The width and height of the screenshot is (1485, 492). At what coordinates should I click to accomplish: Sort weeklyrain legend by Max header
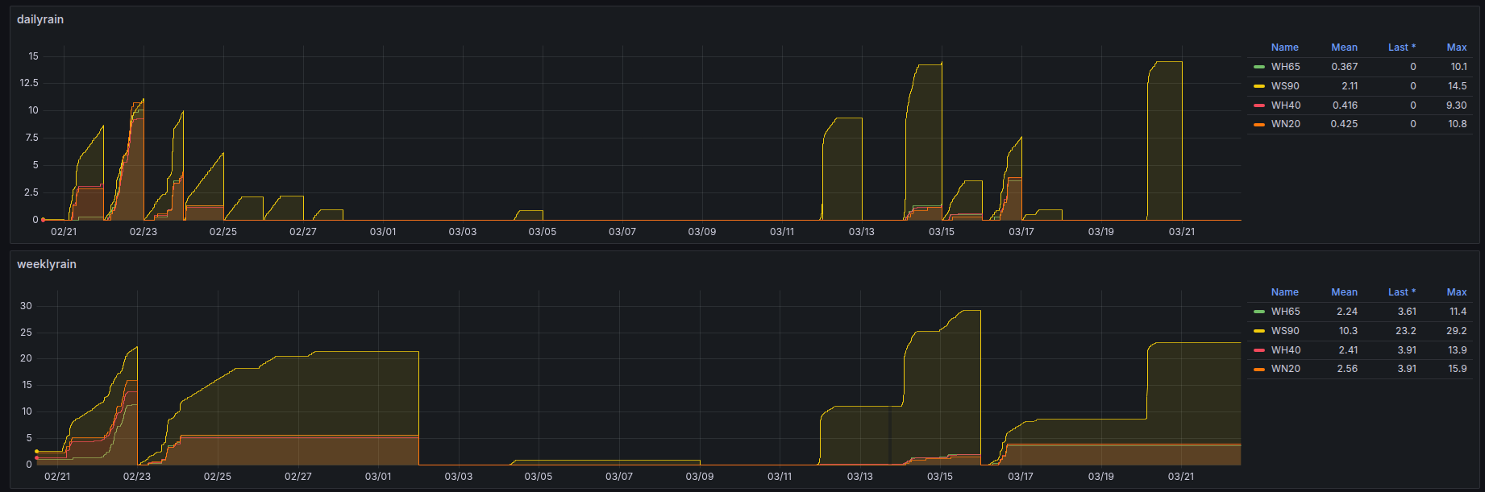[x=1457, y=292]
